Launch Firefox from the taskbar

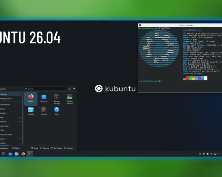[x=23, y=154]
